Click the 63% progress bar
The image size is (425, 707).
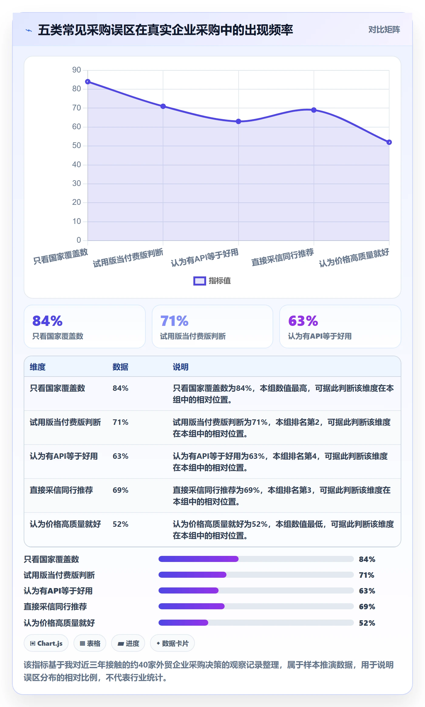pos(256,590)
